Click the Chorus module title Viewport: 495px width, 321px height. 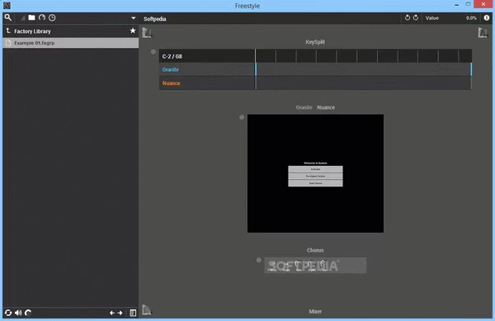tap(315, 250)
